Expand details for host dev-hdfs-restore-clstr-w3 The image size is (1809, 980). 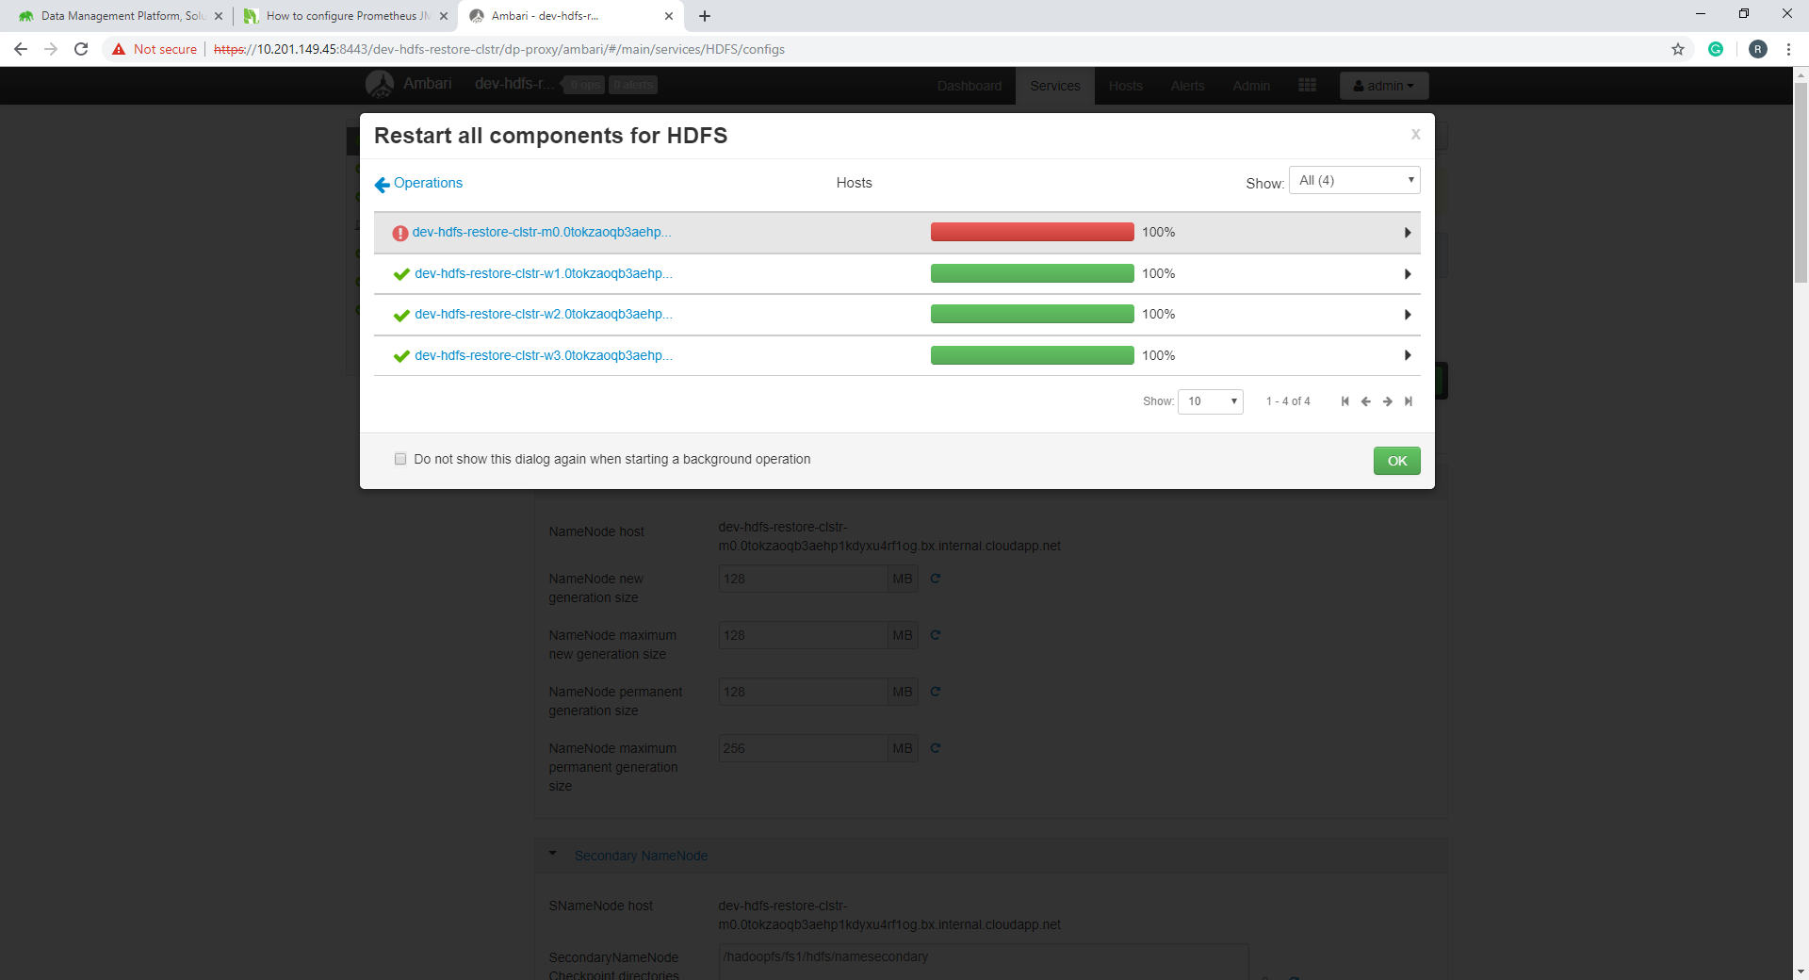(x=1407, y=355)
